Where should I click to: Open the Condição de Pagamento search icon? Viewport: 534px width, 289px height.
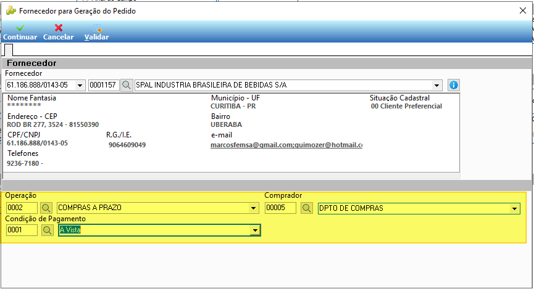tap(48, 230)
